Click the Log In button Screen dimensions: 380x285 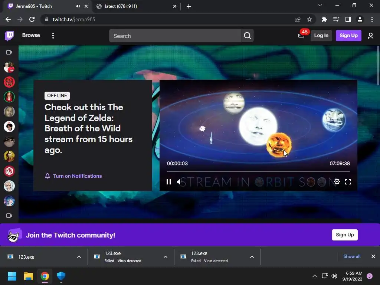coord(321,36)
